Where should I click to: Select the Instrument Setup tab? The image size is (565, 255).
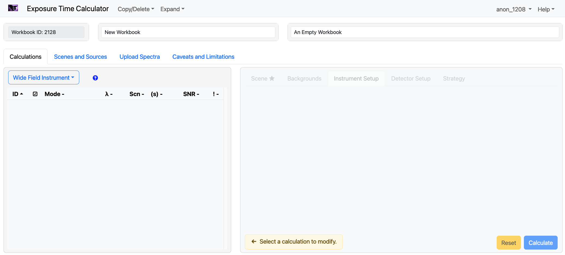(356, 78)
